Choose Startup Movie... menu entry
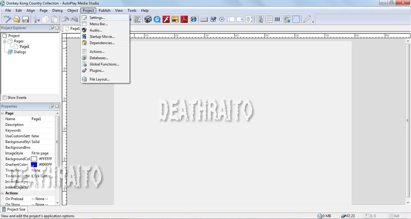The image size is (411, 219). point(105,37)
